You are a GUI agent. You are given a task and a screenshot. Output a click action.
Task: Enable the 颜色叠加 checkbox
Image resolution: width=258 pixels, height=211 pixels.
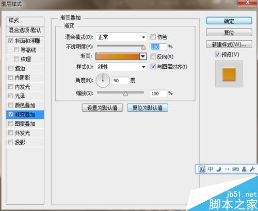click(x=10, y=105)
